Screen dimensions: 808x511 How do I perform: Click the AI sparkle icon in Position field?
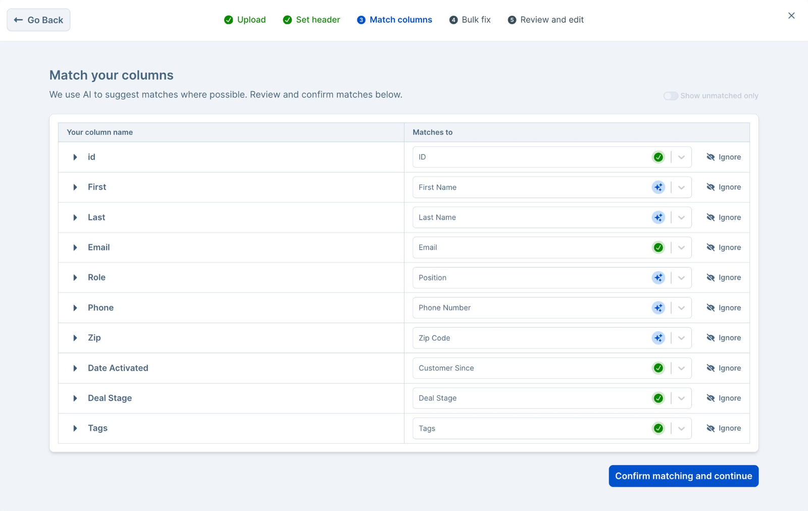tap(658, 278)
